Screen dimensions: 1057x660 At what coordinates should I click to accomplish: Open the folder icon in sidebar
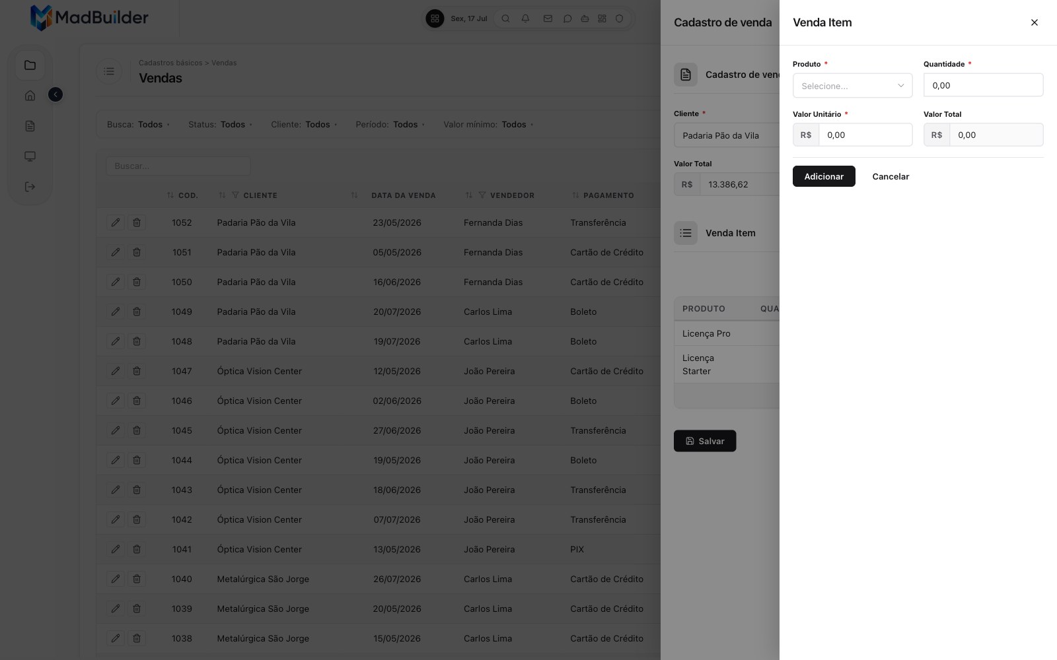(x=30, y=65)
